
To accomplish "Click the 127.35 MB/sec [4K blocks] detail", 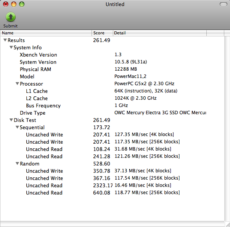I will (x=144, y=134).
